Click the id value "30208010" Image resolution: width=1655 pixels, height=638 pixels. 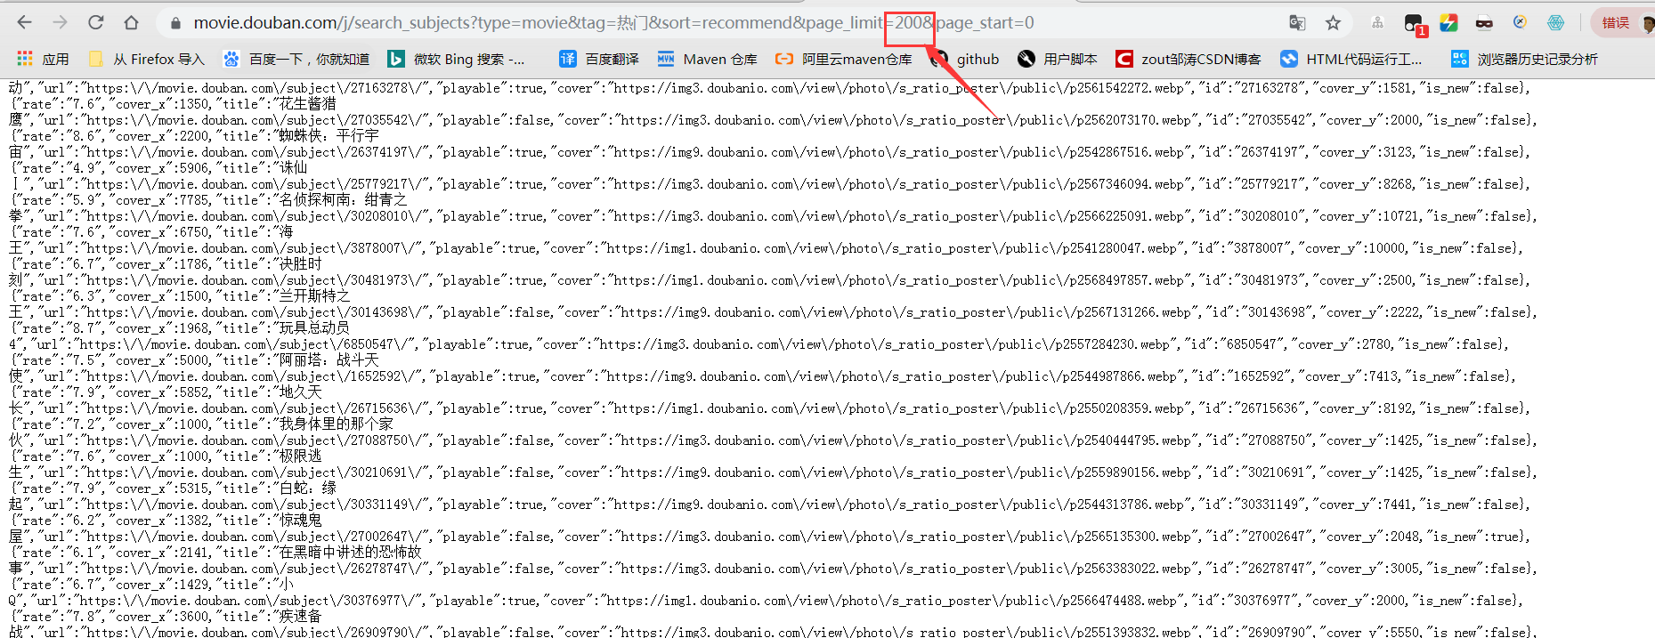[1270, 216]
